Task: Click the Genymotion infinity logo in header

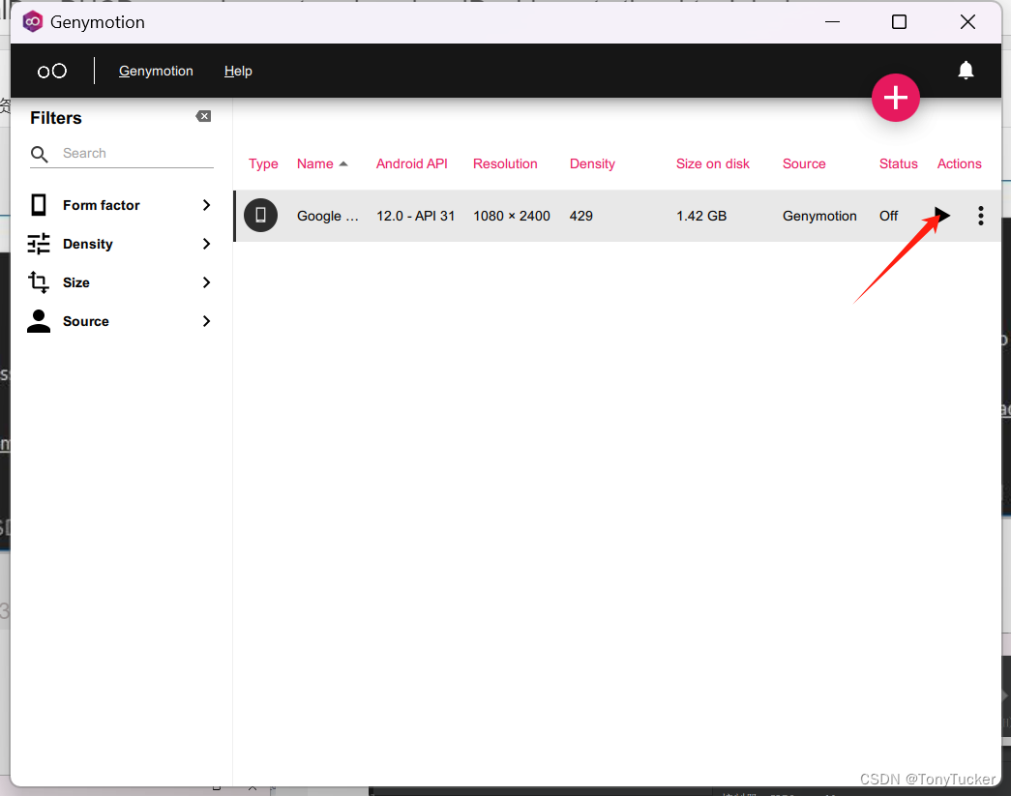Action: 51,71
